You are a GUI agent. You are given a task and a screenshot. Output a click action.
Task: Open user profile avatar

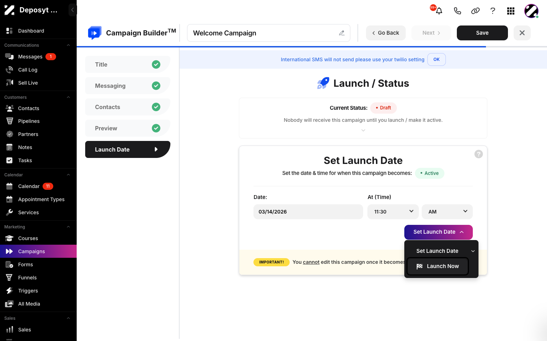tap(531, 11)
